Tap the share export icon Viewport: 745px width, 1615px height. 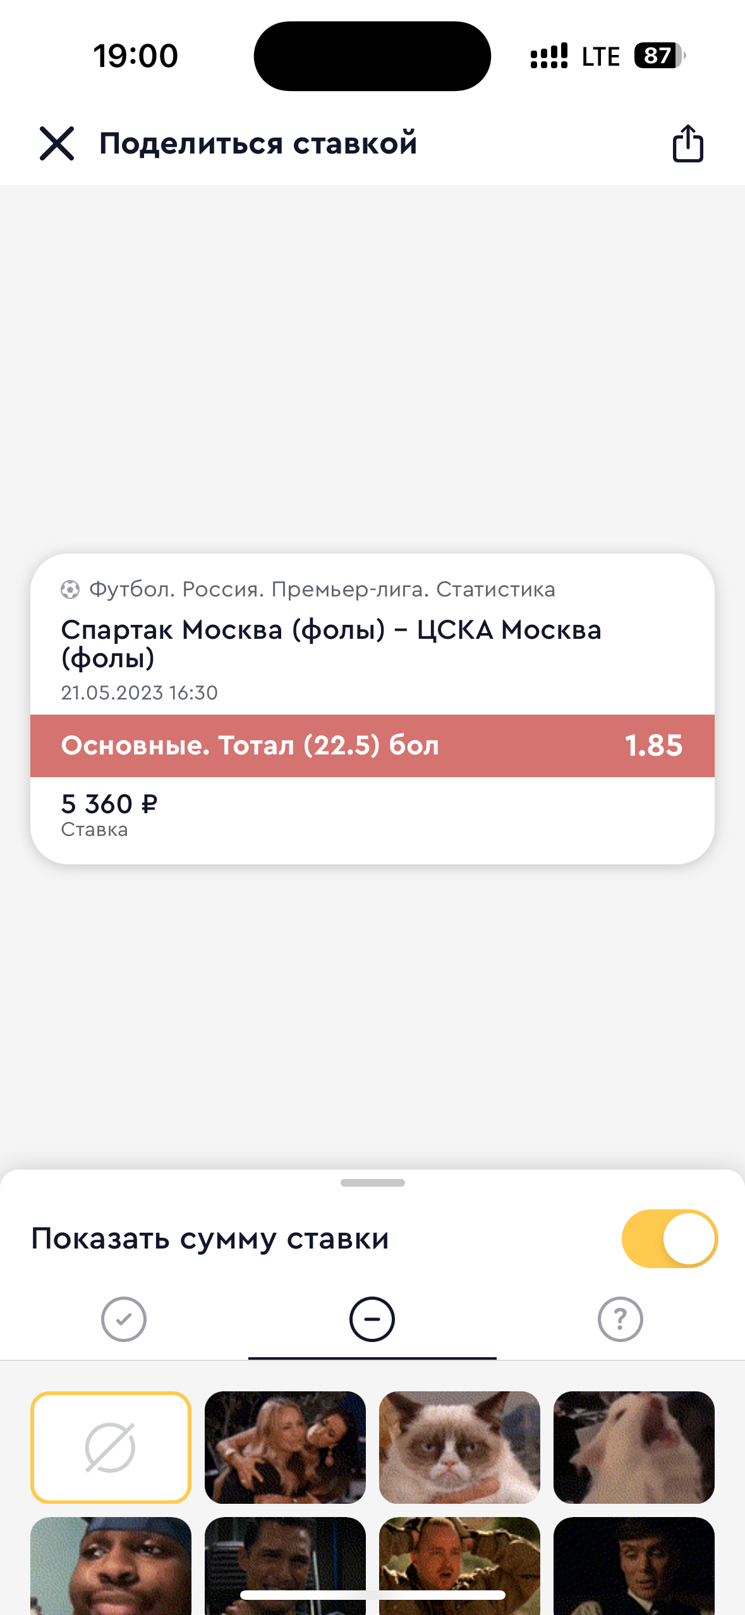[687, 143]
